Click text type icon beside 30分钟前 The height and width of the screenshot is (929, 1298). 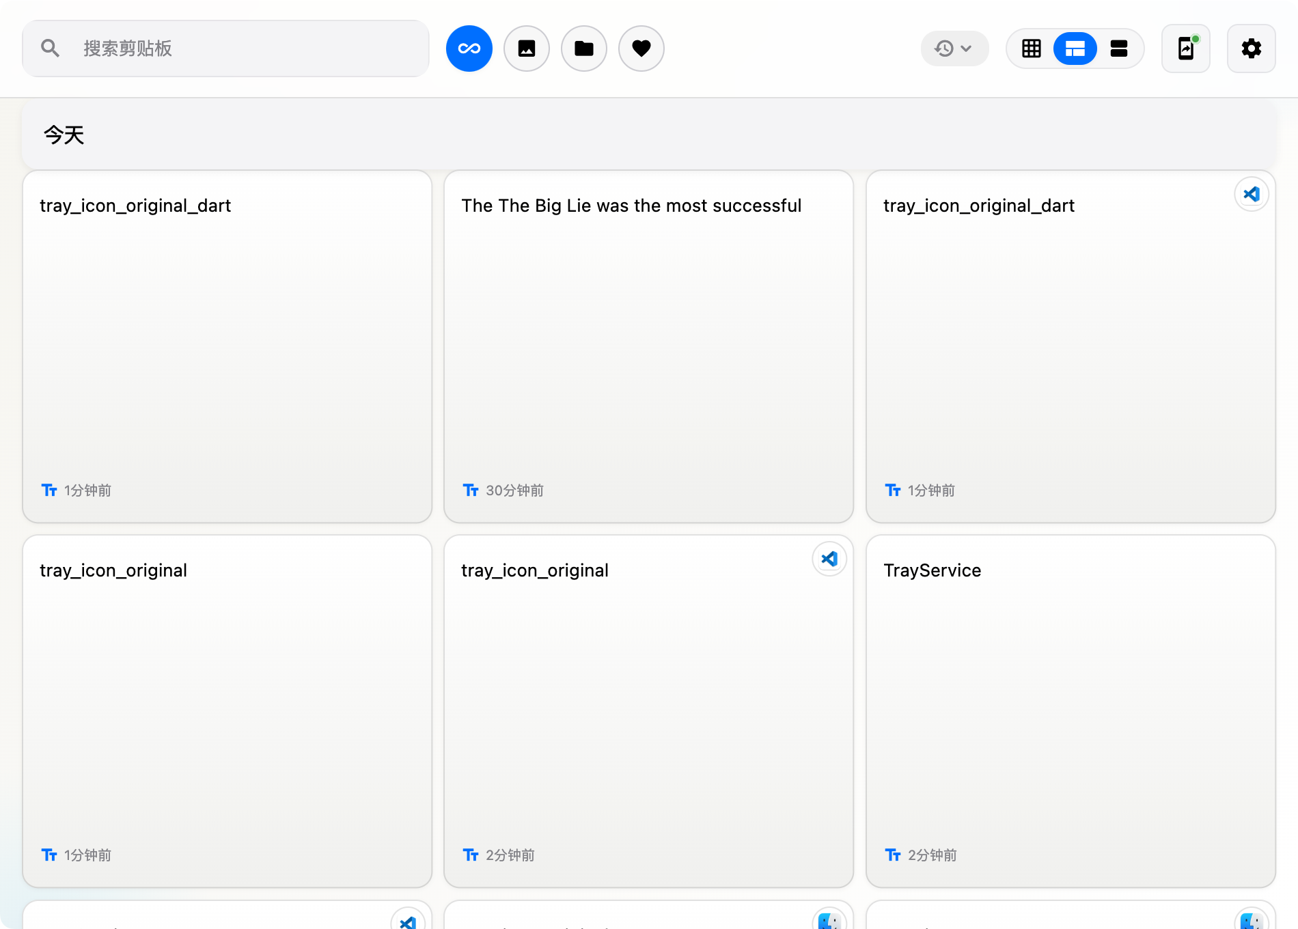coord(471,490)
